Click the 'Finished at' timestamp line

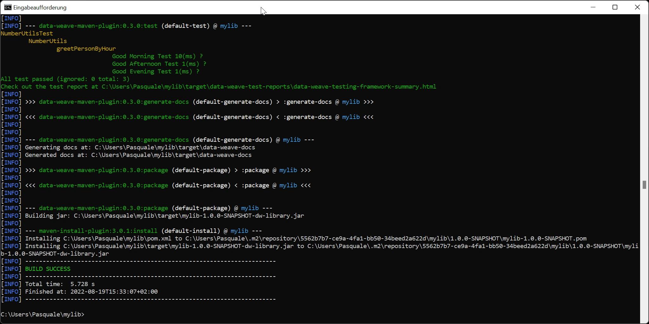91,292
